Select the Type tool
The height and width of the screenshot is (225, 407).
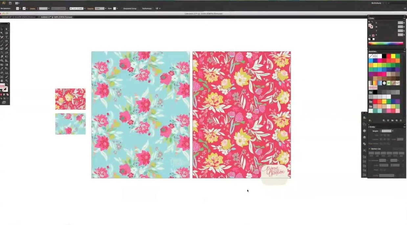point(7,37)
